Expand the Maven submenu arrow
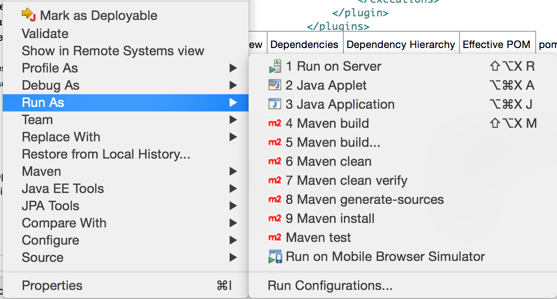The width and height of the screenshot is (557, 299). point(233,172)
